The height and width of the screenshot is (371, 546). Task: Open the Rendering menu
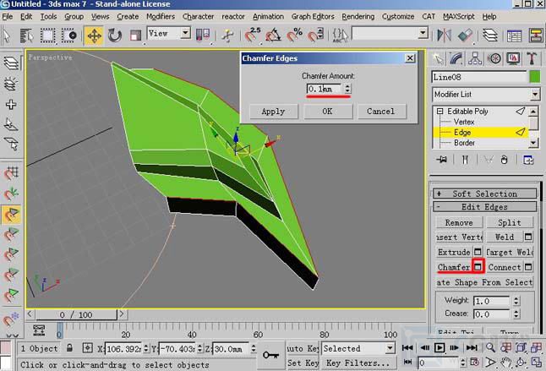pos(358,16)
